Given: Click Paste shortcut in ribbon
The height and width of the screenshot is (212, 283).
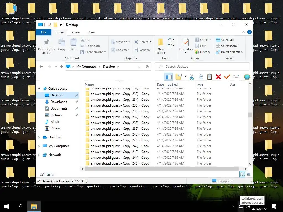Looking at the screenshot, I should [93, 52].
